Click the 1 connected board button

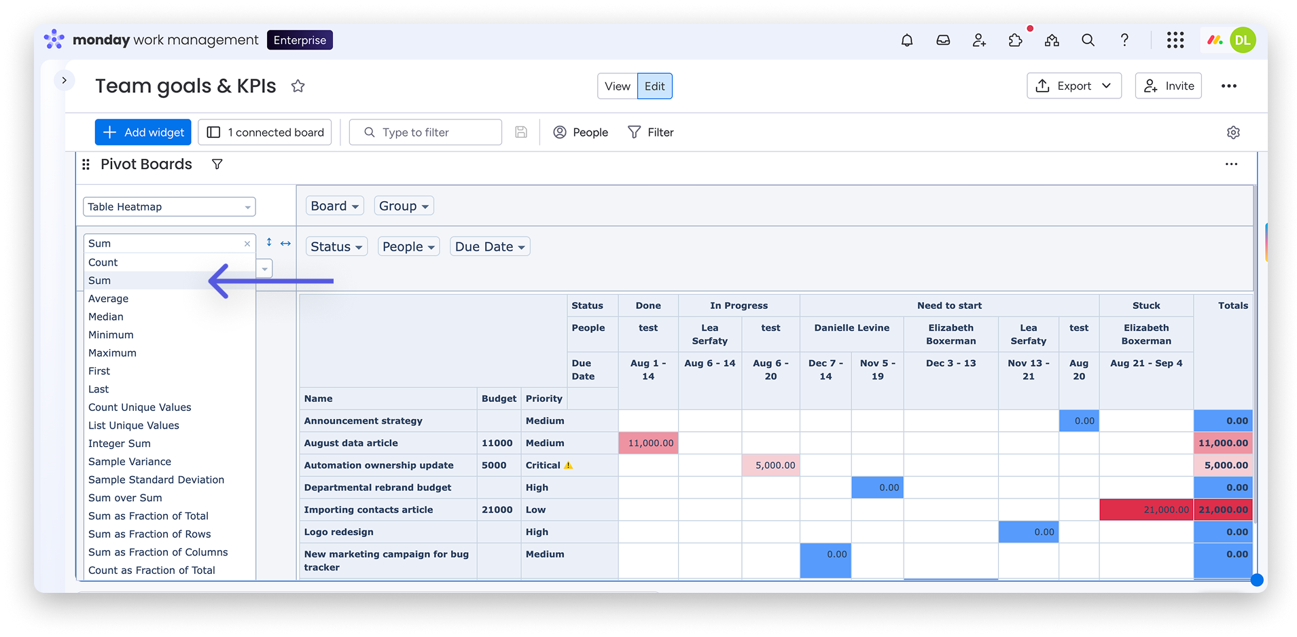[x=265, y=132]
